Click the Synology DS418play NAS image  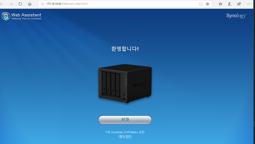coord(125,83)
